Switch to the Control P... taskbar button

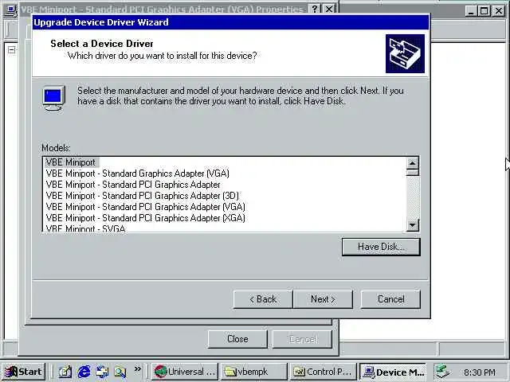(323, 372)
